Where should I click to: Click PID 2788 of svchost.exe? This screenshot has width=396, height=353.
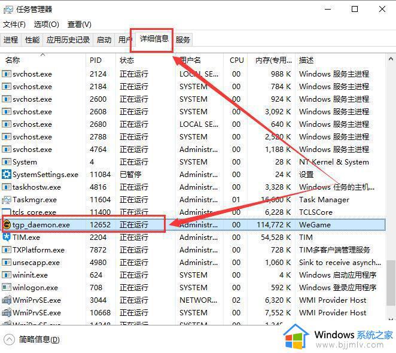coord(98,136)
